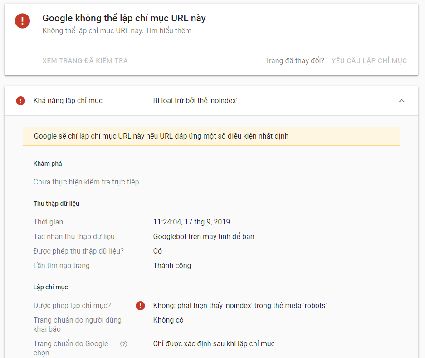Open the 'Tìm hiểu thêm' link
The width and height of the screenshot is (425, 358).
pos(168,31)
